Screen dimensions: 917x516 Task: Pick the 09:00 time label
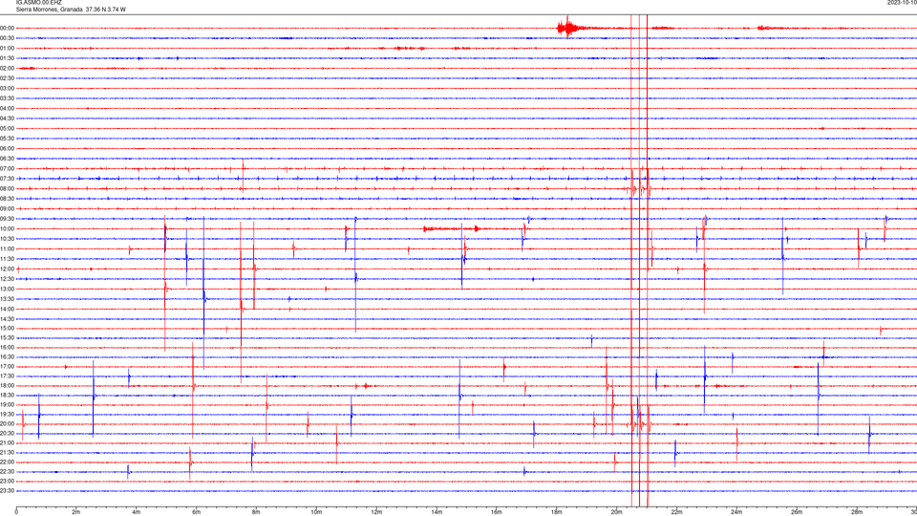pos(7,209)
